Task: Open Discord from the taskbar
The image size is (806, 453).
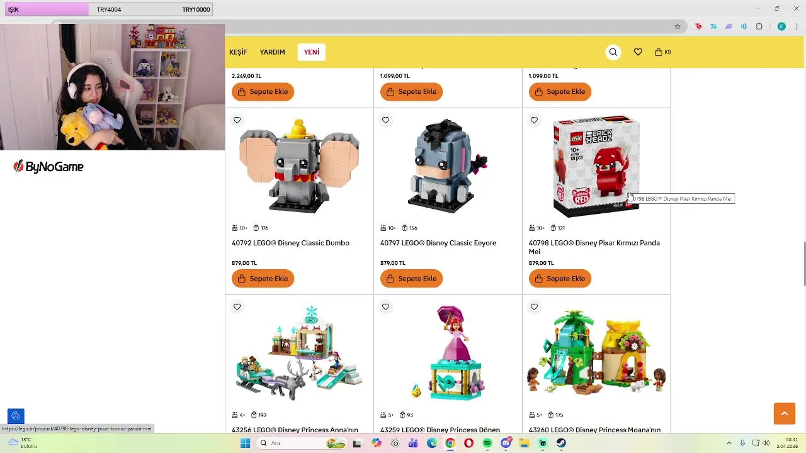Action: (x=506, y=443)
